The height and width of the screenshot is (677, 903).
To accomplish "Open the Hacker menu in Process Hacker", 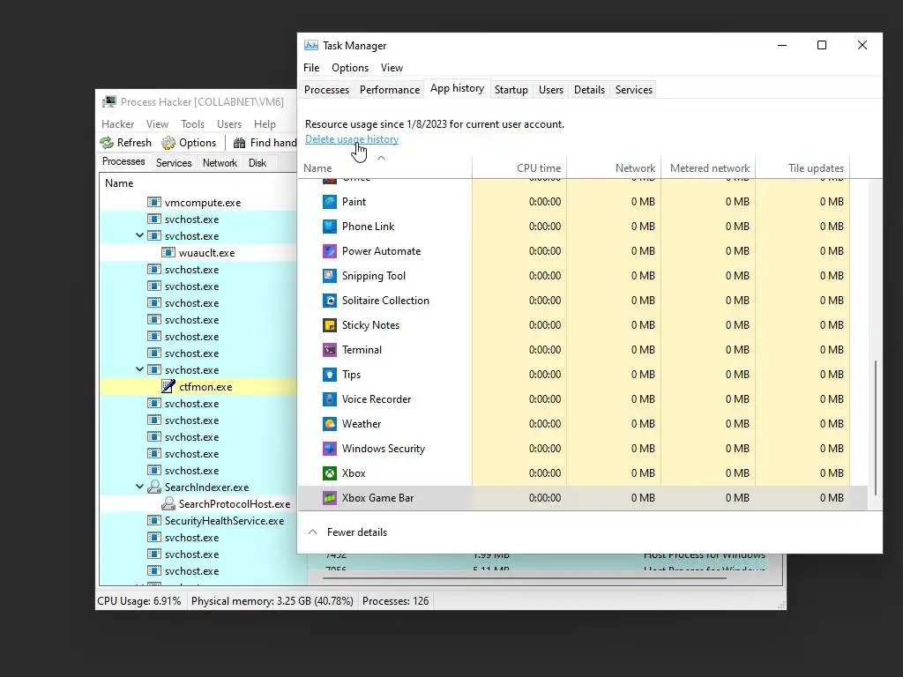I will 117,124.
